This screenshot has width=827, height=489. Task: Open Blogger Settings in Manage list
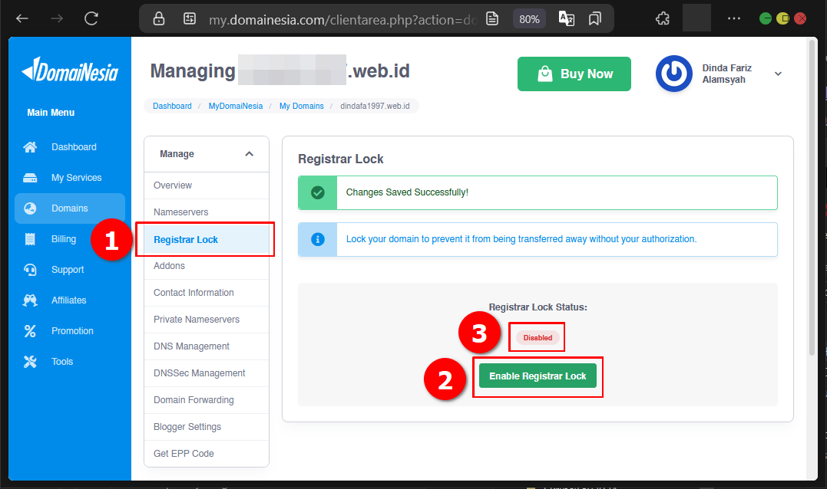point(207,427)
